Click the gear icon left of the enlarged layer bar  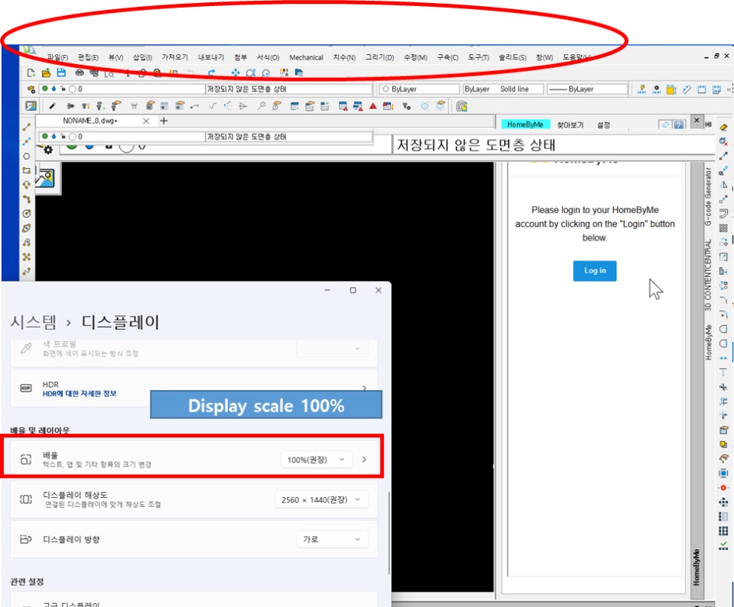[47, 150]
